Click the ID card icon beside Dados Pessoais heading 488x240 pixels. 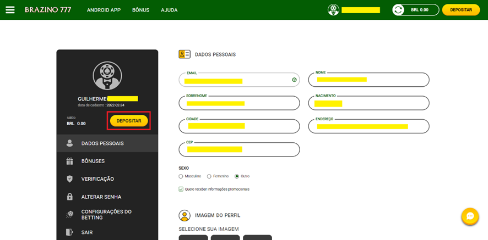(x=185, y=54)
